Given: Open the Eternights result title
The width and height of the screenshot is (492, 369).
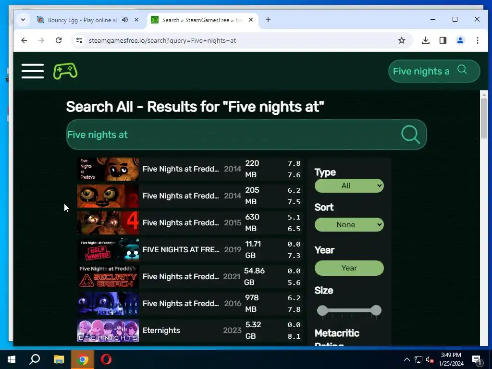Looking at the screenshot, I should click(161, 331).
